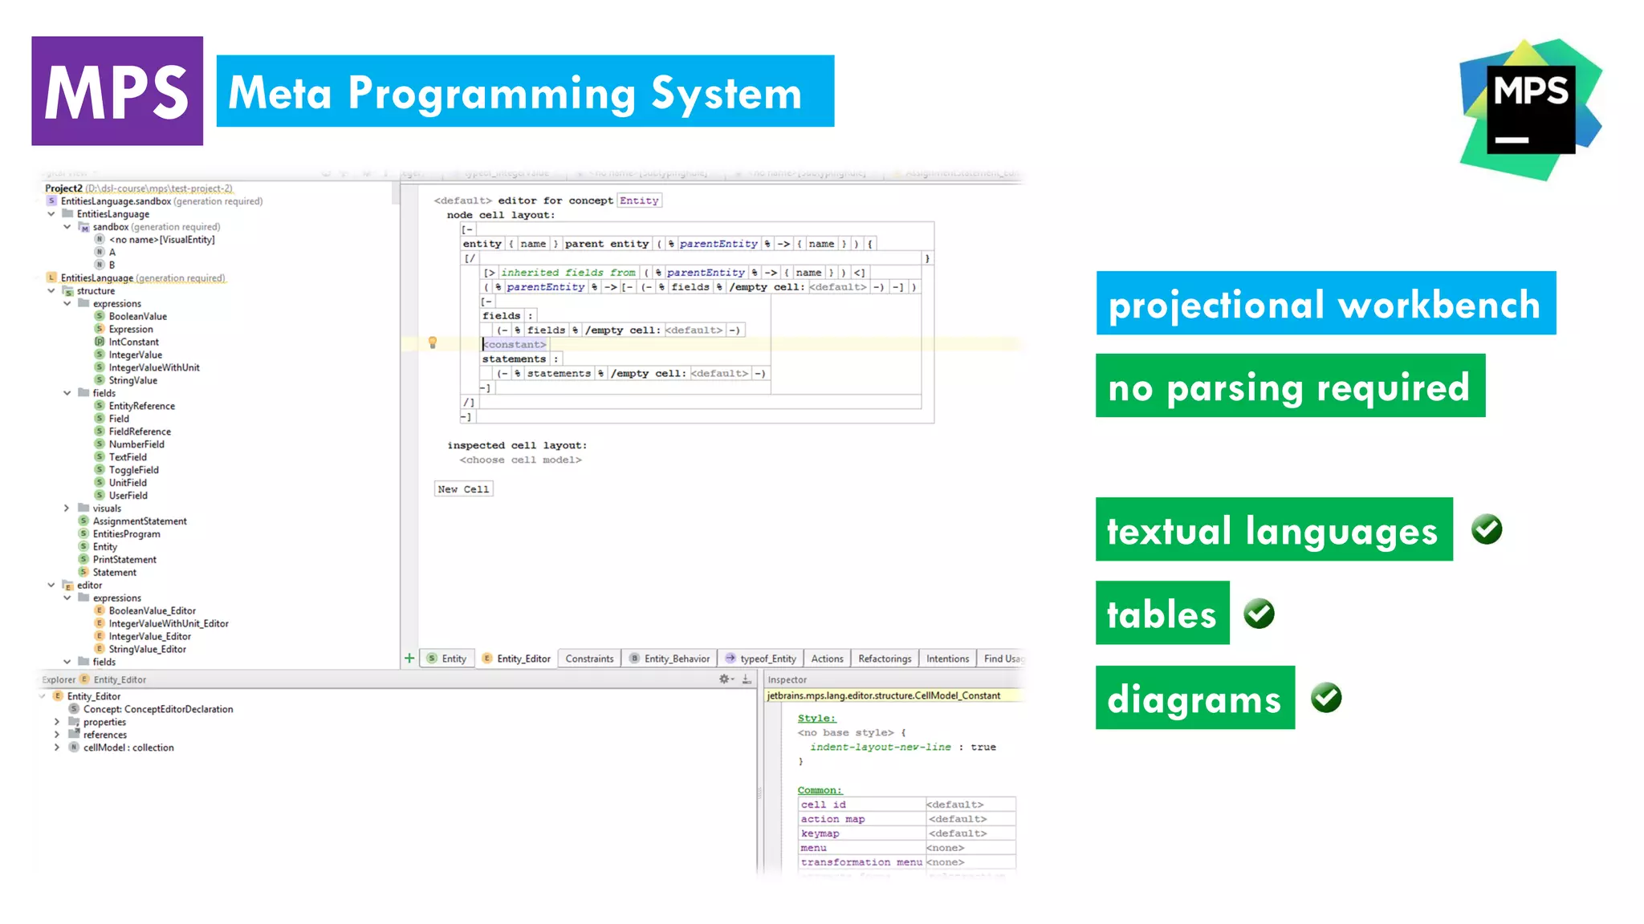Click the EntitiesLanguage language module icon
Viewport: 1644px width, 924px height.
(51, 278)
